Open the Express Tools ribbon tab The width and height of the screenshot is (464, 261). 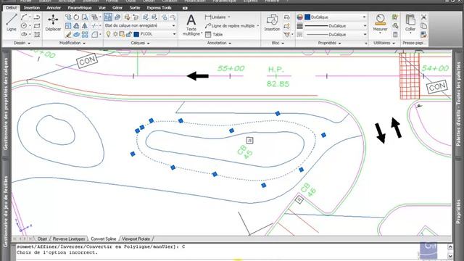(159, 8)
